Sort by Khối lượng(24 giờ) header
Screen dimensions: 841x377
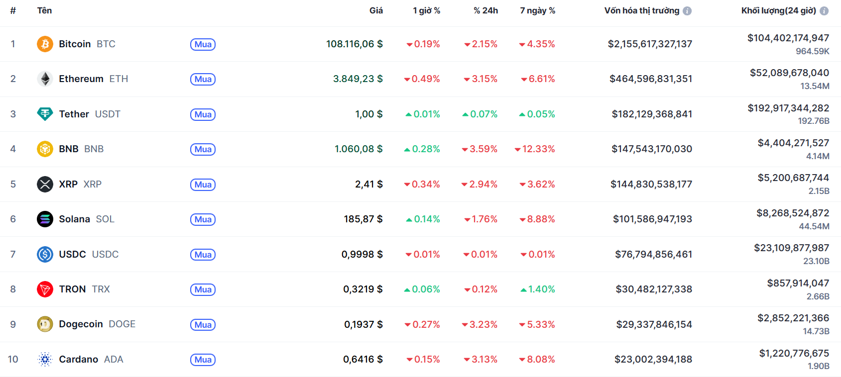coord(779,10)
